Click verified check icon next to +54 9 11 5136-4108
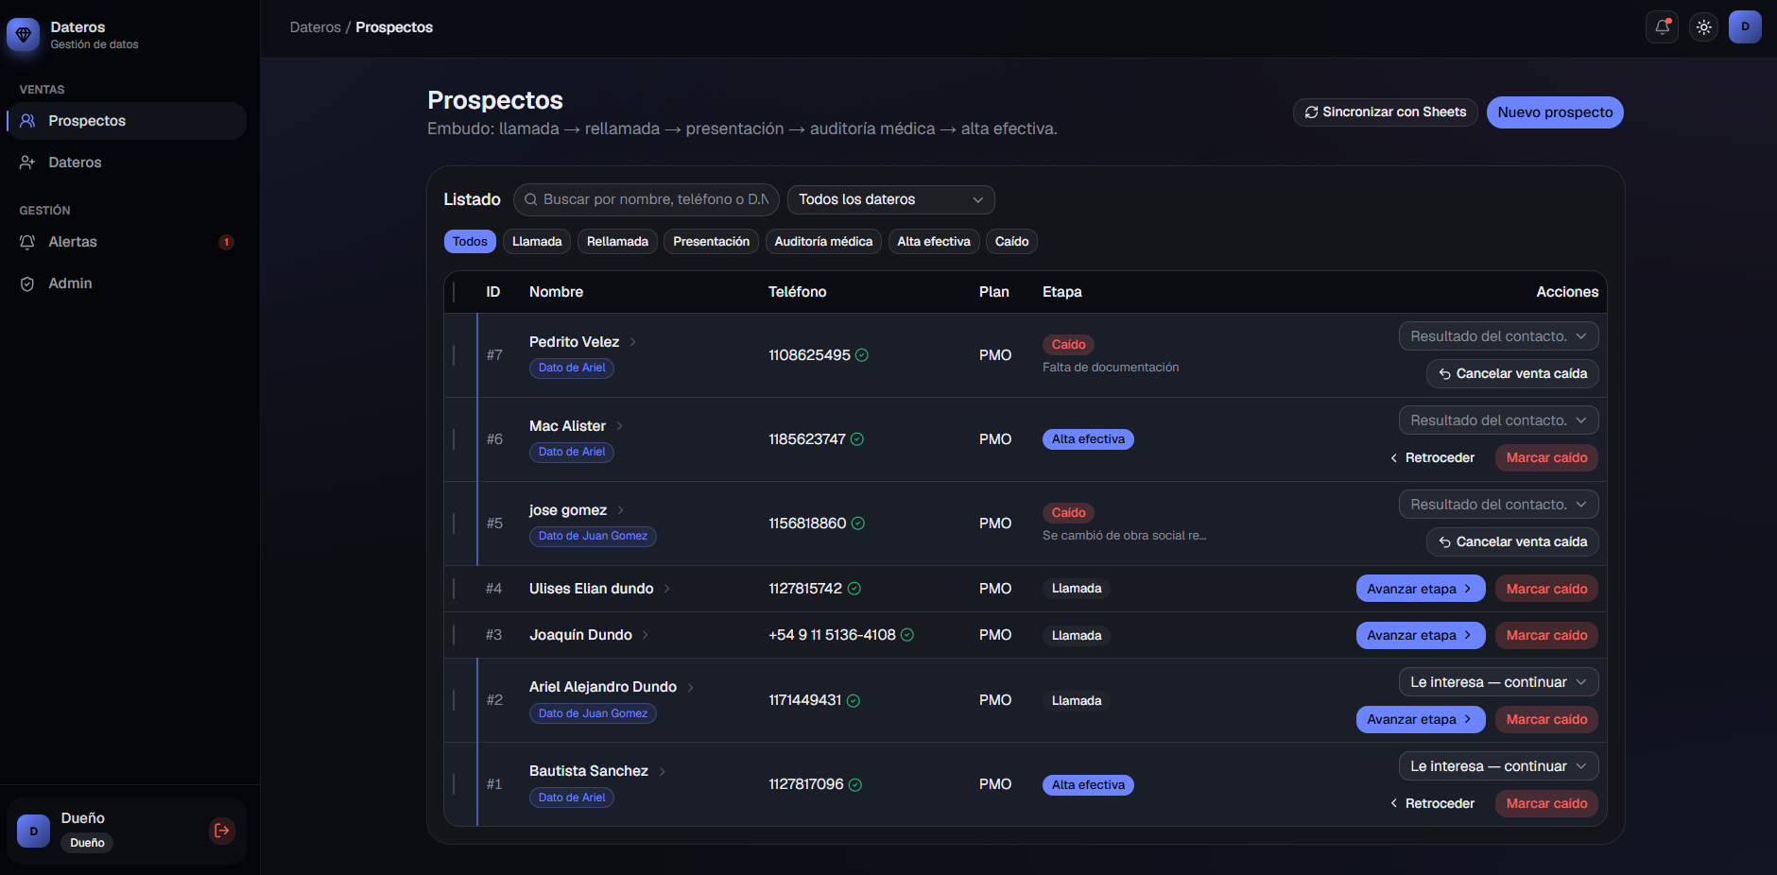The width and height of the screenshot is (1777, 875). tap(907, 635)
